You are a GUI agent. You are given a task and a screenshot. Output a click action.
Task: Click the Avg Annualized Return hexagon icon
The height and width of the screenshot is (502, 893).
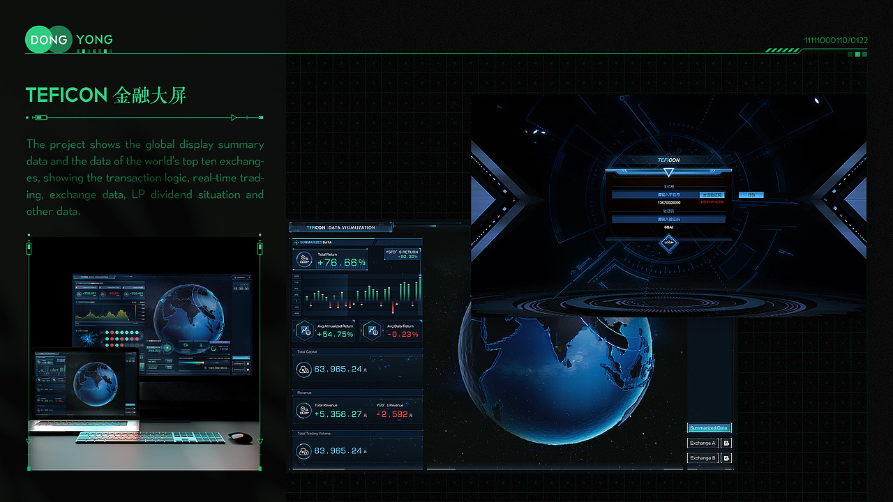[304, 330]
